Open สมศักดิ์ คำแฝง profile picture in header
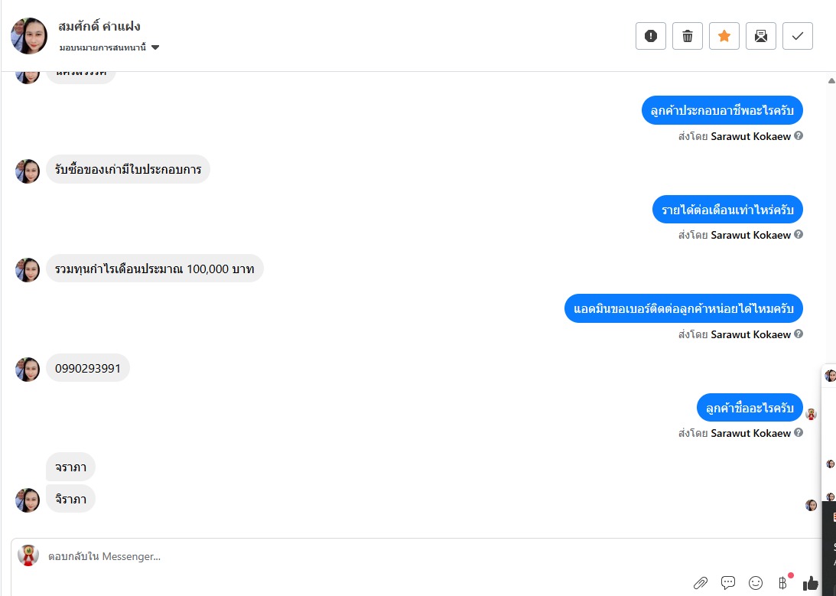Screen dimensions: 836x596 click(29, 36)
